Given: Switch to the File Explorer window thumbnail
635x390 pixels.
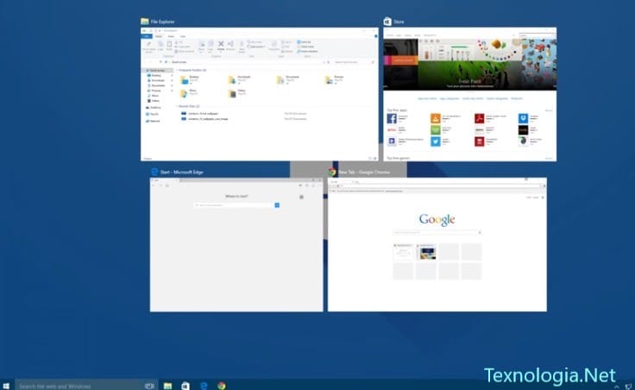Looking at the screenshot, I should pyautogui.click(x=259, y=93).
